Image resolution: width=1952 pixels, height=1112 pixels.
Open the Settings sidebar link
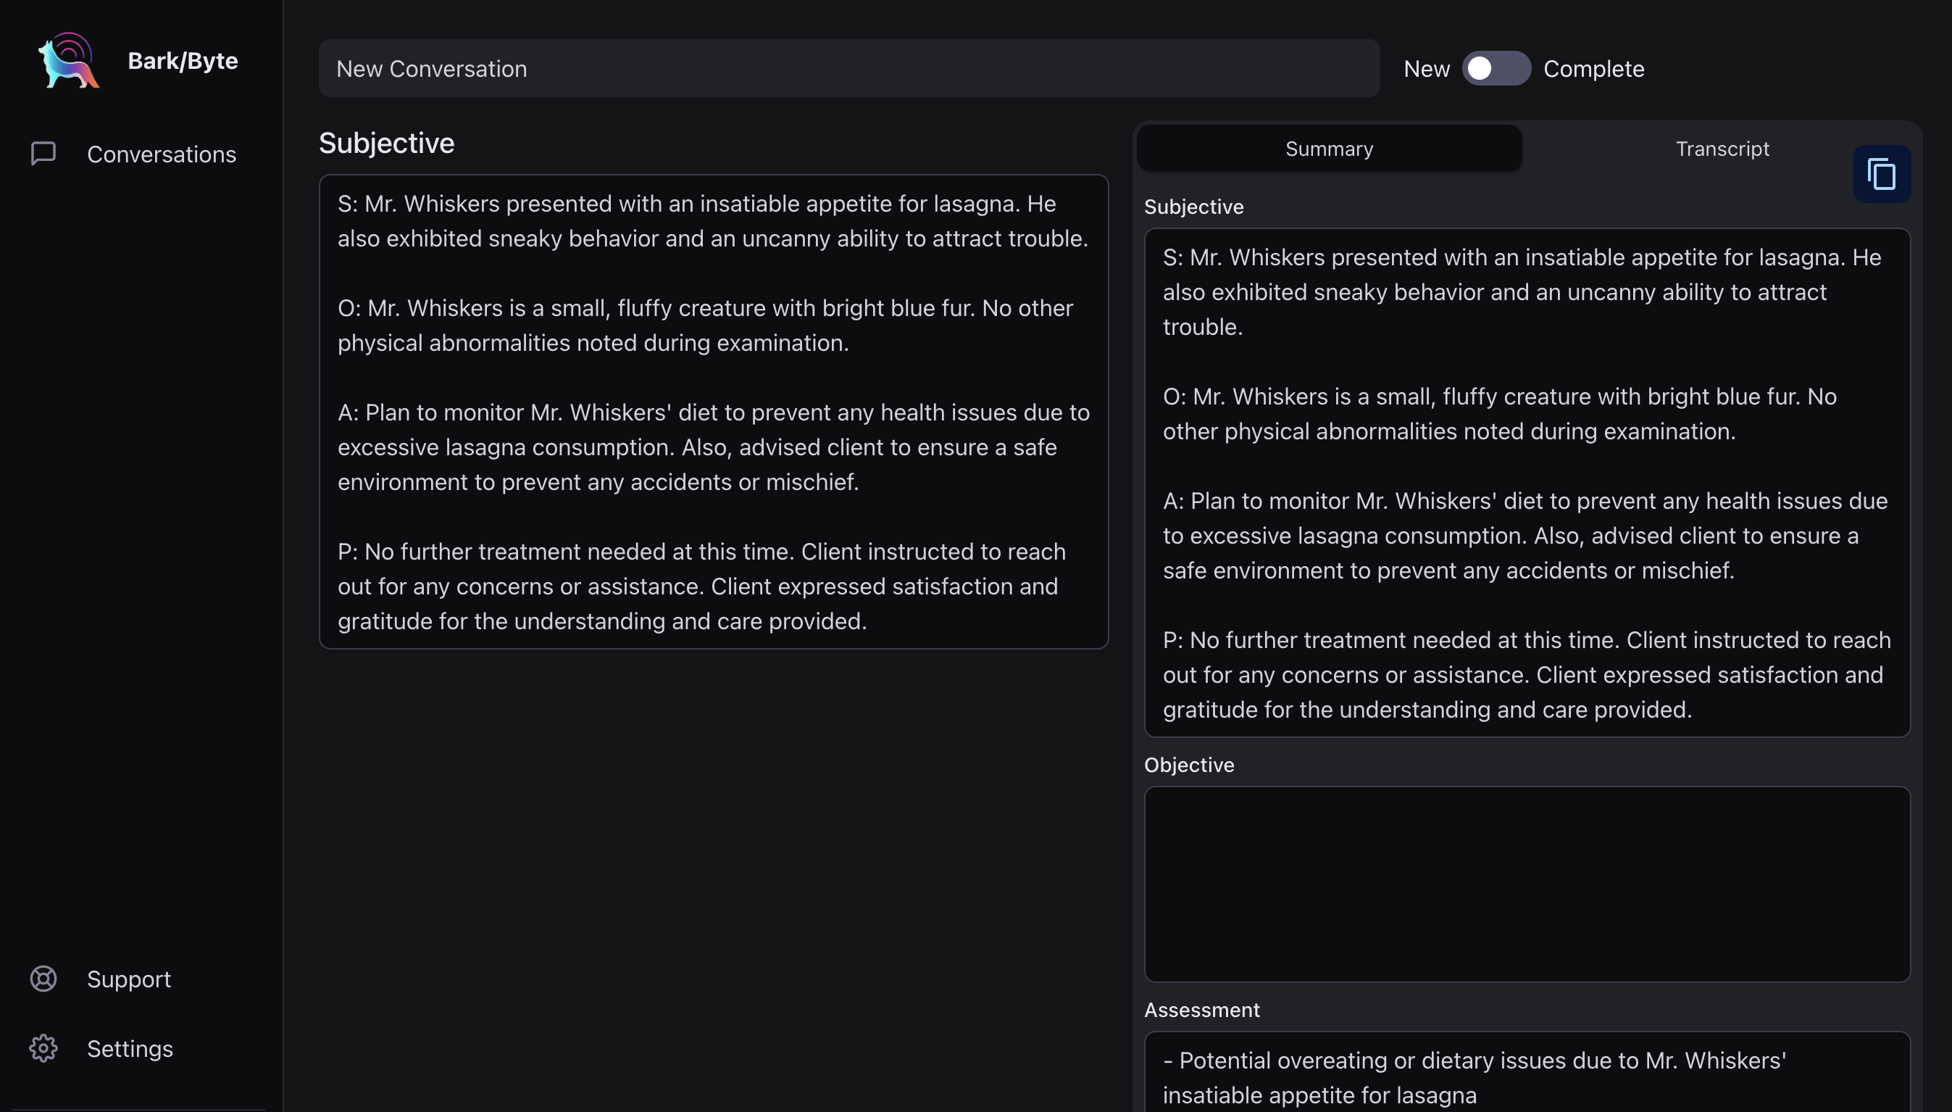point(130,1049)
